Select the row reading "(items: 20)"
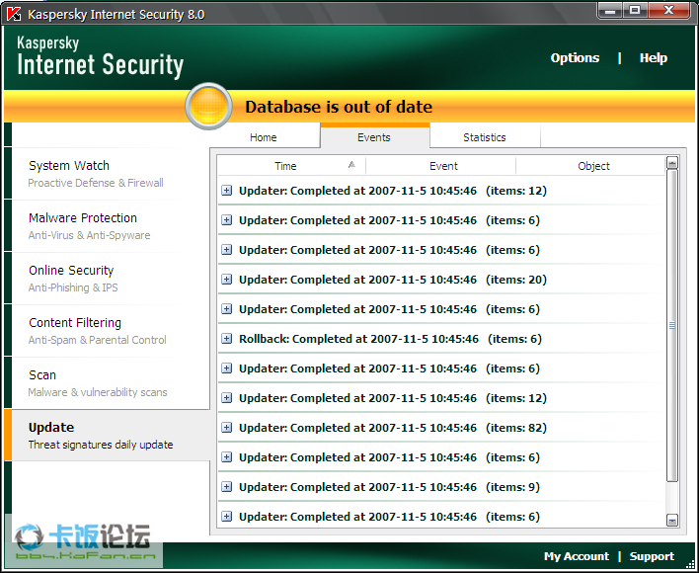 coord(441,280)
